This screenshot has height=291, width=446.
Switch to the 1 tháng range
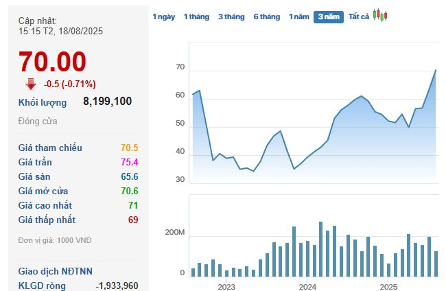point(196,16)
